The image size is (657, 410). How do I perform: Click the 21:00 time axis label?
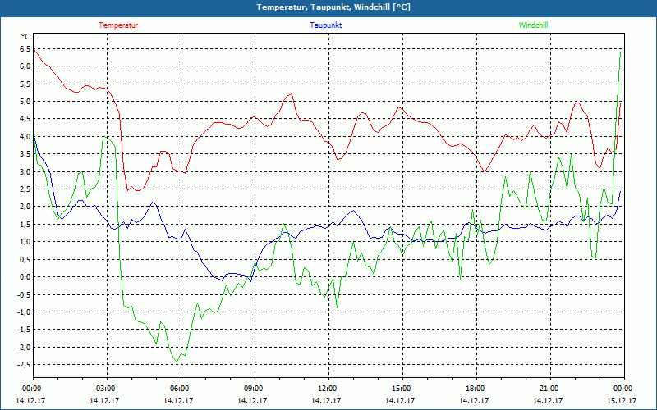tap(548, 389)
